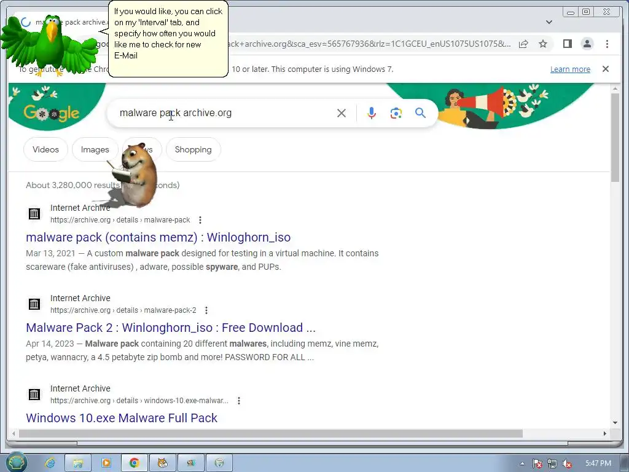Open more options for windows-10.exe-malwar result
Viewport: 629px width, 472px height.
239,401
